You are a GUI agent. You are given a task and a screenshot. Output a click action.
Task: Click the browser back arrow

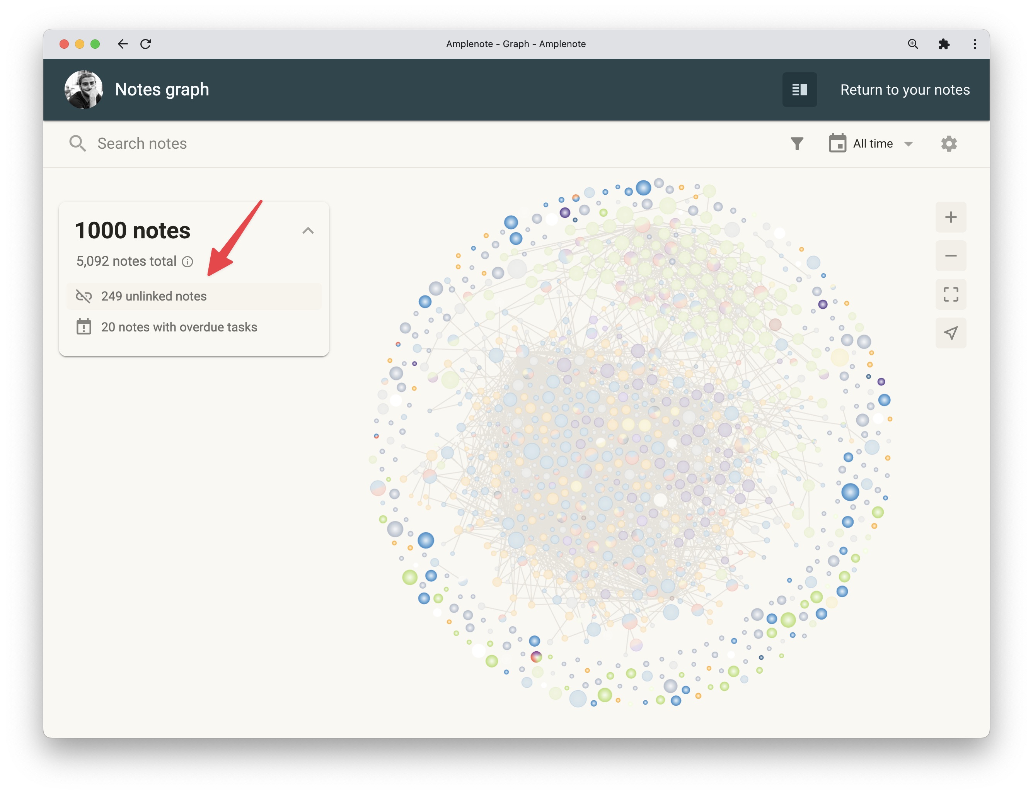point(123,44)
